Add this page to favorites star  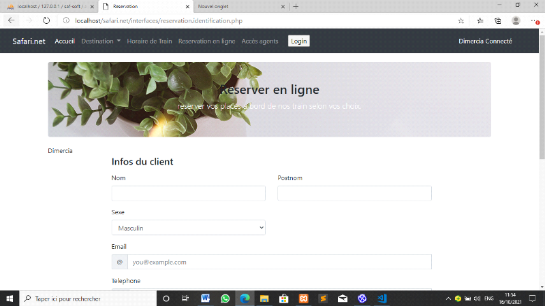click(461, 21)
